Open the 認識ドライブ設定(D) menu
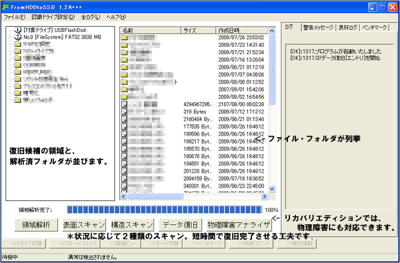Image resolution: width=400 pixels, height=263 pixels. coord(53,17)
